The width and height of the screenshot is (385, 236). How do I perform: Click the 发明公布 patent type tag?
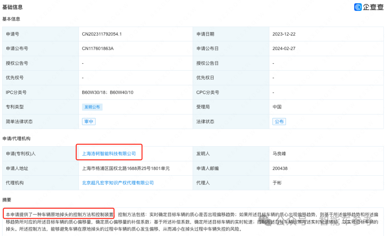pos(92,107)
